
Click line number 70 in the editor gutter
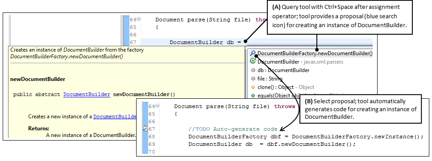[152, 152]
